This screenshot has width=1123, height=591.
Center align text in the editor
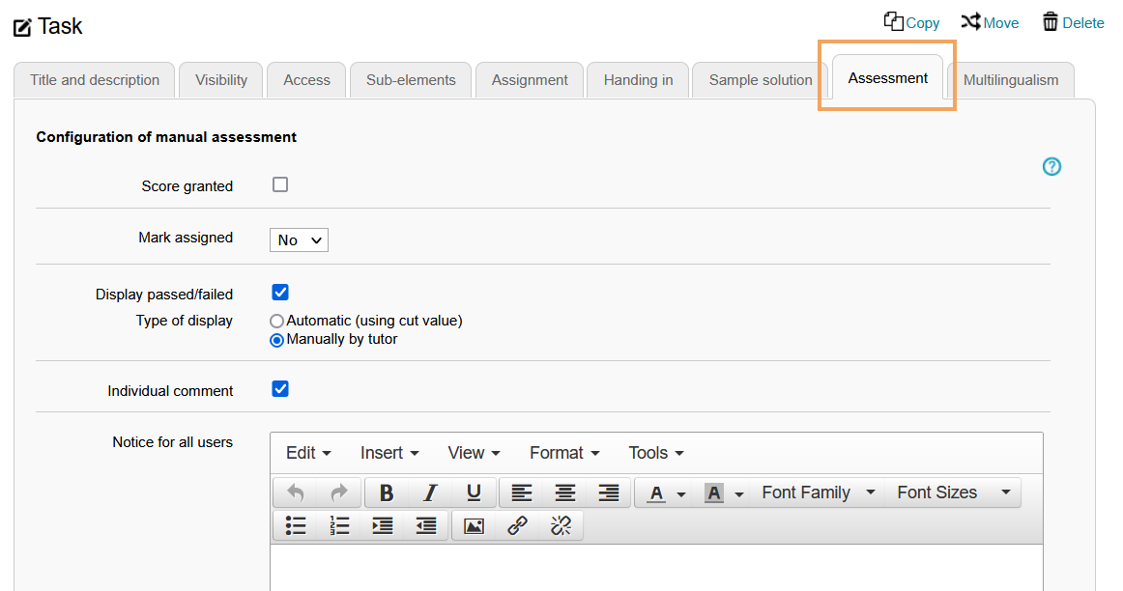[x=565, y=492]
